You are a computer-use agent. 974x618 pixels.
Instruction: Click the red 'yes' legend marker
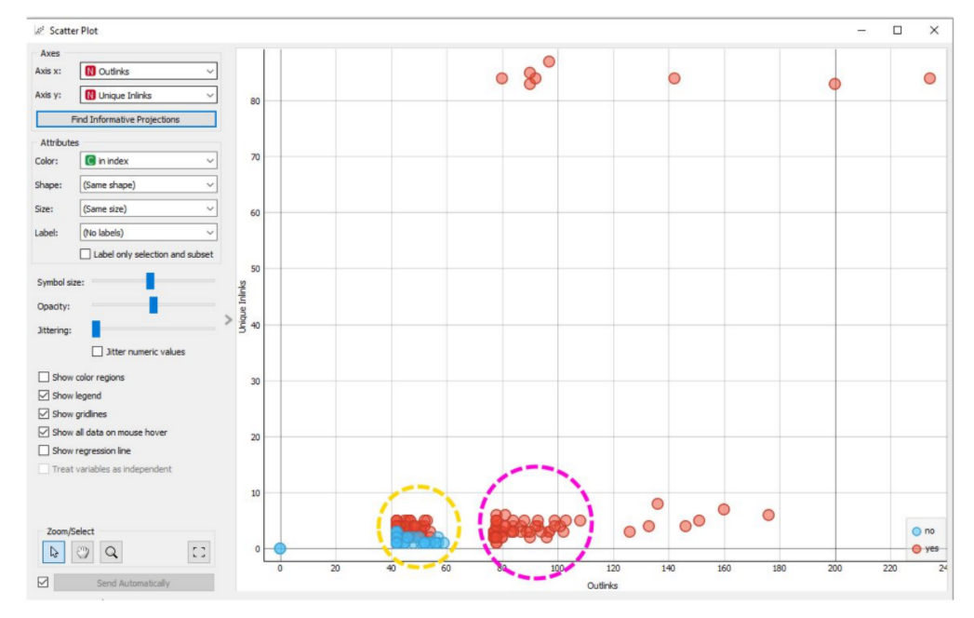point(916,548)
